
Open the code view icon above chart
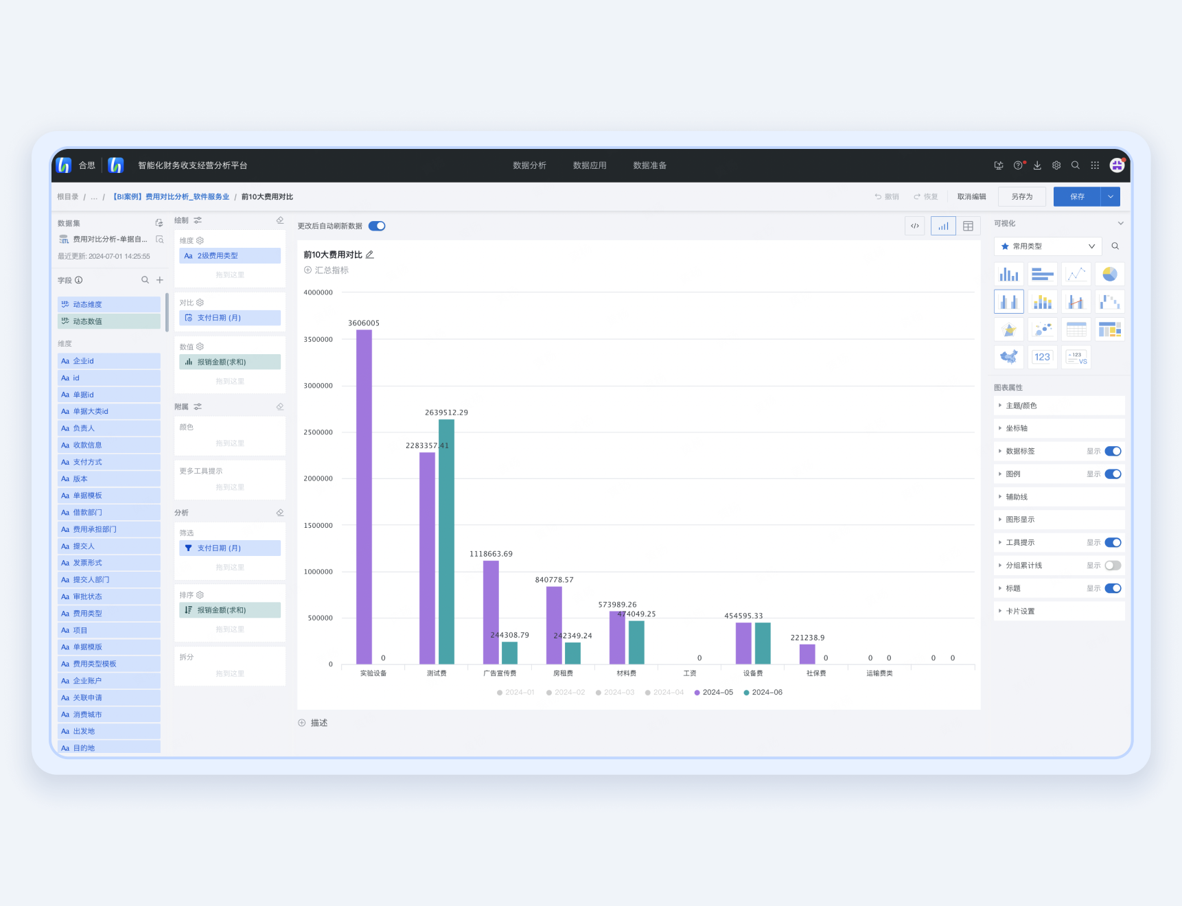point(914,226)
